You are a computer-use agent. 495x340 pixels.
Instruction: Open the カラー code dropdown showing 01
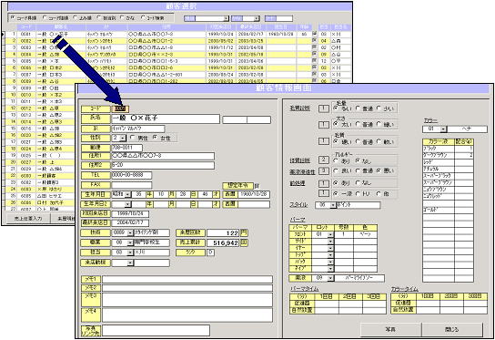pos(444,129)
